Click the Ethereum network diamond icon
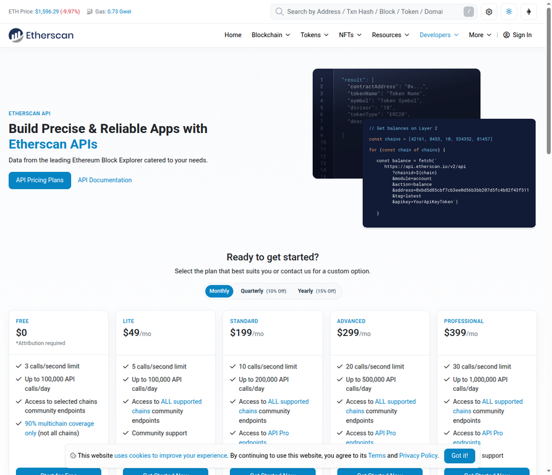 click(x=529, y=12)
